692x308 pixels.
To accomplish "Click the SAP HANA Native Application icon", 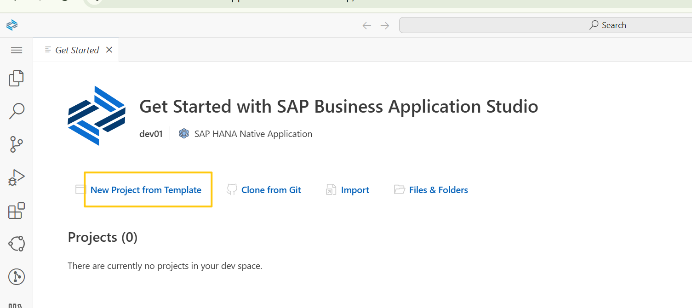I will click(x=184, y=134).
